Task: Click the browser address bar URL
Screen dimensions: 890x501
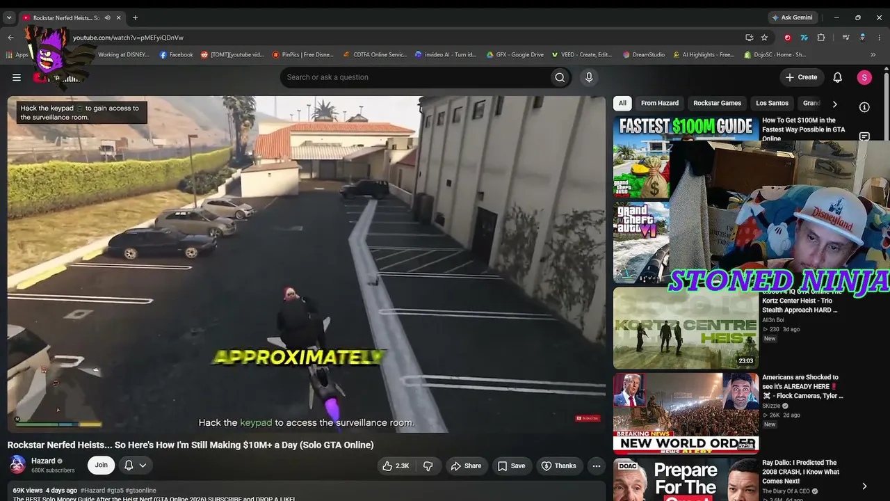Action: [129, 38]
